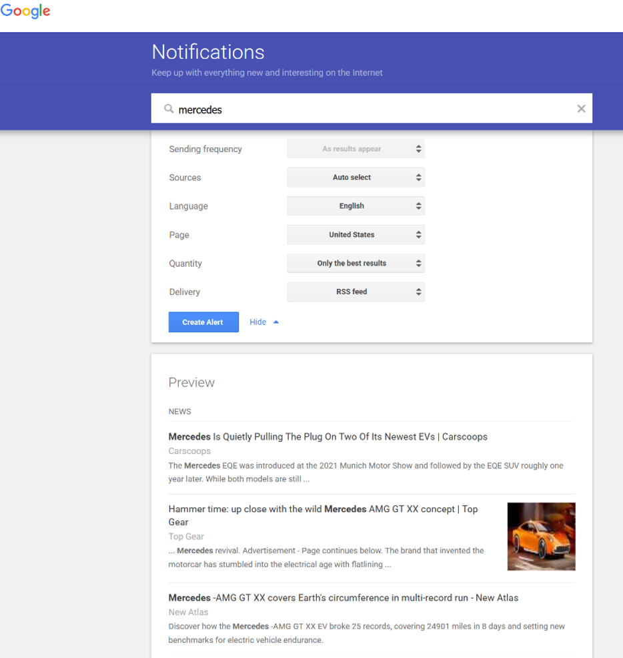Click the Top Gear snippet about Mercedes revival
The width and height of the screenshot is (623, 658).
click(326, 557)
